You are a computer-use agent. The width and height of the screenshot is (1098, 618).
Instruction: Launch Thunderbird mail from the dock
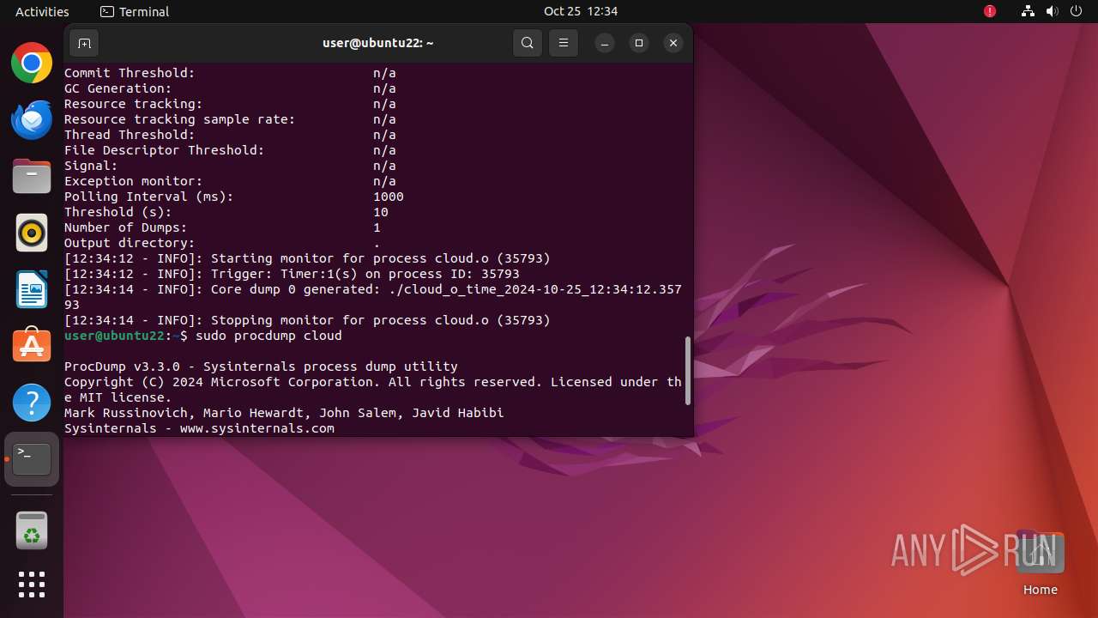pos(32,120)
